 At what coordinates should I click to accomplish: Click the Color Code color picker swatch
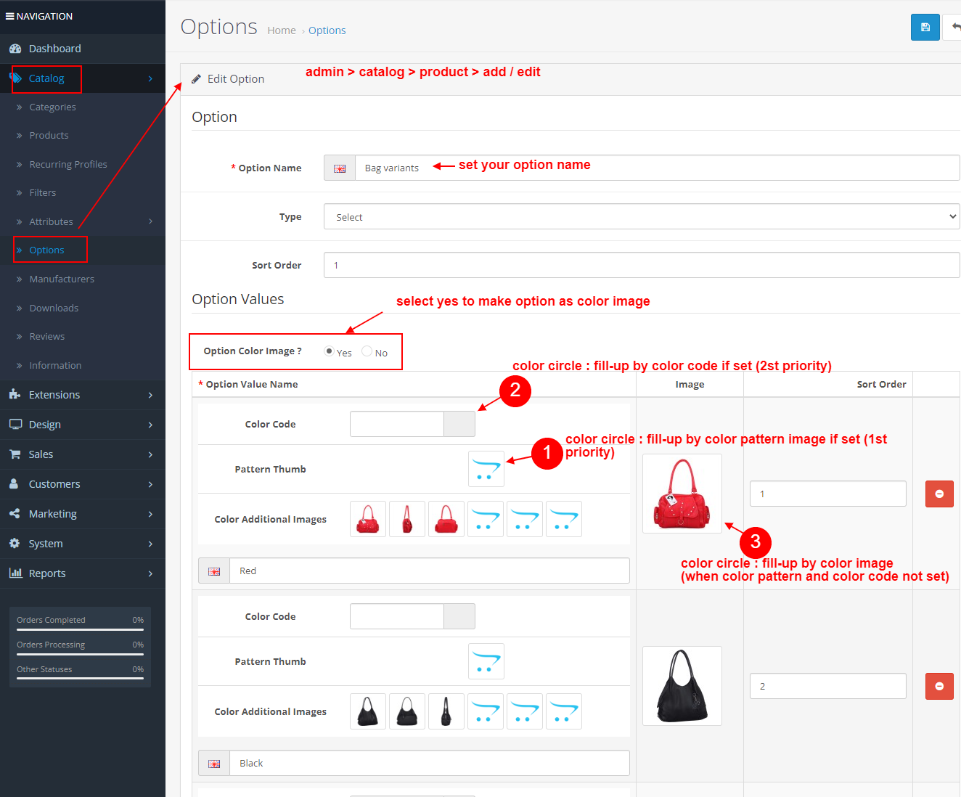pyautogui.click(x=459, y=423)
